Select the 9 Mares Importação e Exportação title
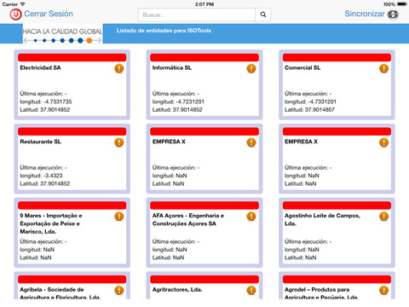This screenshot has height=307, width=409. coord(51,223)
